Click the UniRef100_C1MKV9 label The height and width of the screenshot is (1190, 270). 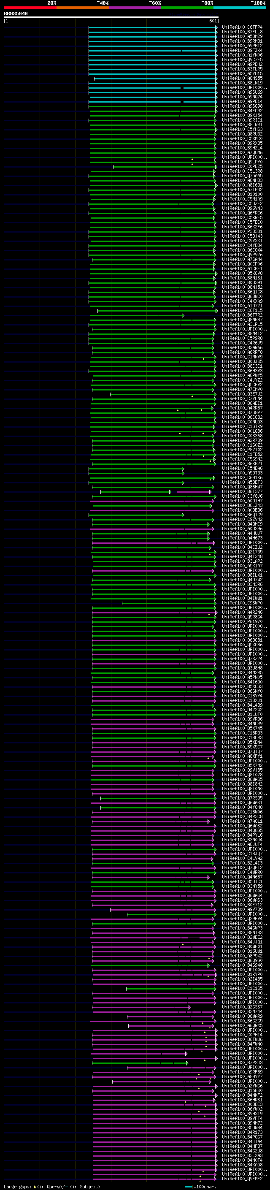[242, 357]
